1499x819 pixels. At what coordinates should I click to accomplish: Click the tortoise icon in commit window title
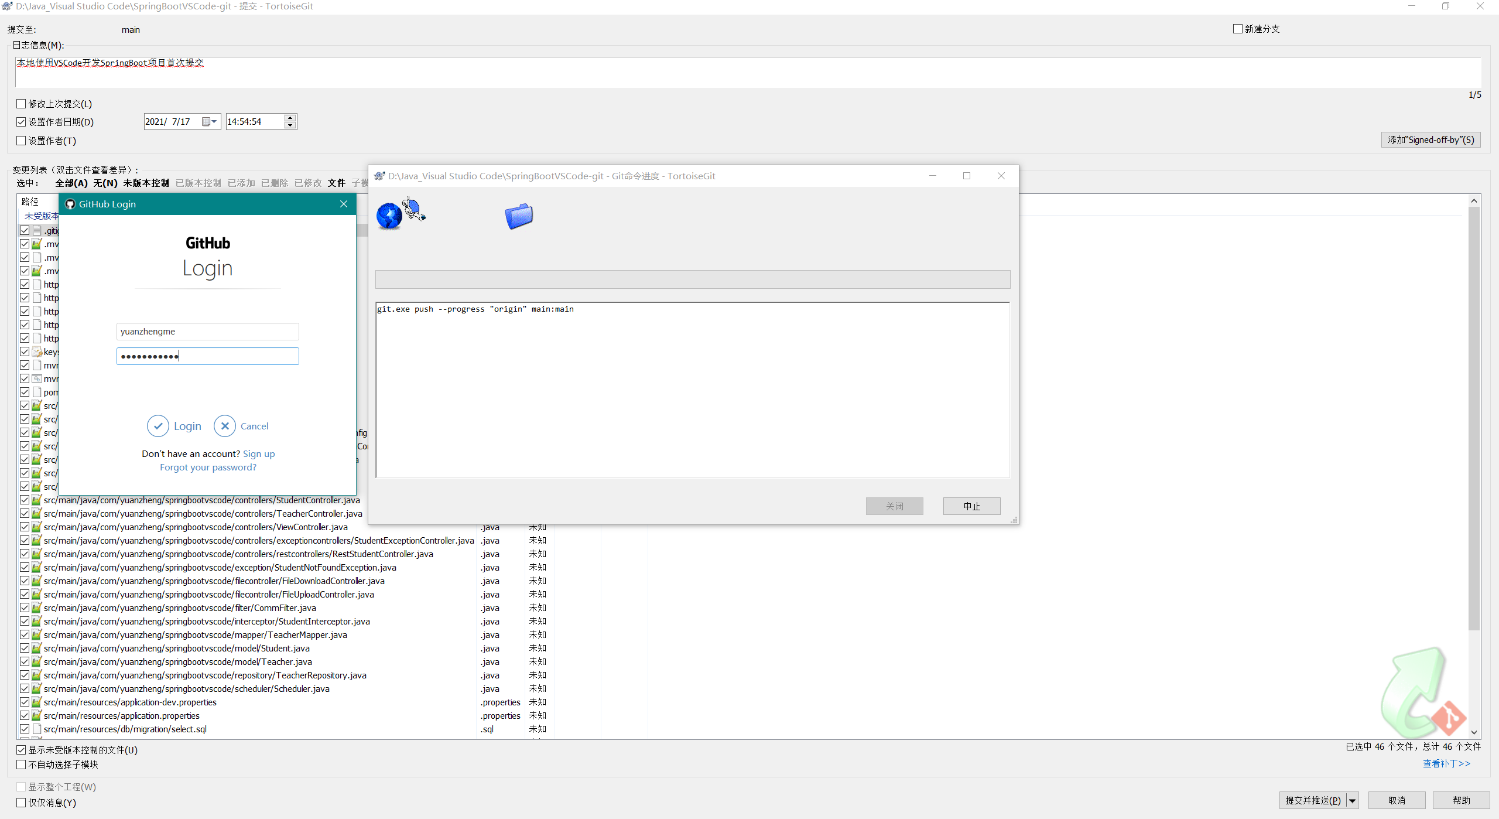7,6
